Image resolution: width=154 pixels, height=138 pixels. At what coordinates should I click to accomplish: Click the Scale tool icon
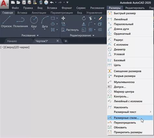click(84, 30)
